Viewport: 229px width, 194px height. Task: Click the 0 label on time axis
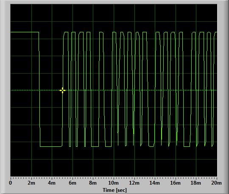click(x=11, y=183)
